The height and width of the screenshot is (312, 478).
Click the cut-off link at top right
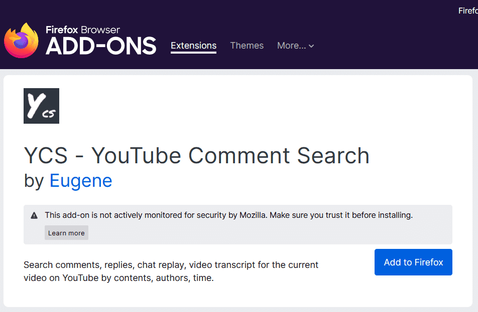point(467,11)
